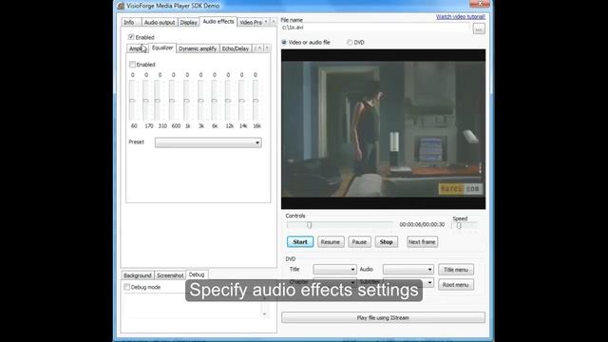Screen dimensions: 608x342
Task: Click the debug log scrollbar down arrow
Action: coord(264,314)
